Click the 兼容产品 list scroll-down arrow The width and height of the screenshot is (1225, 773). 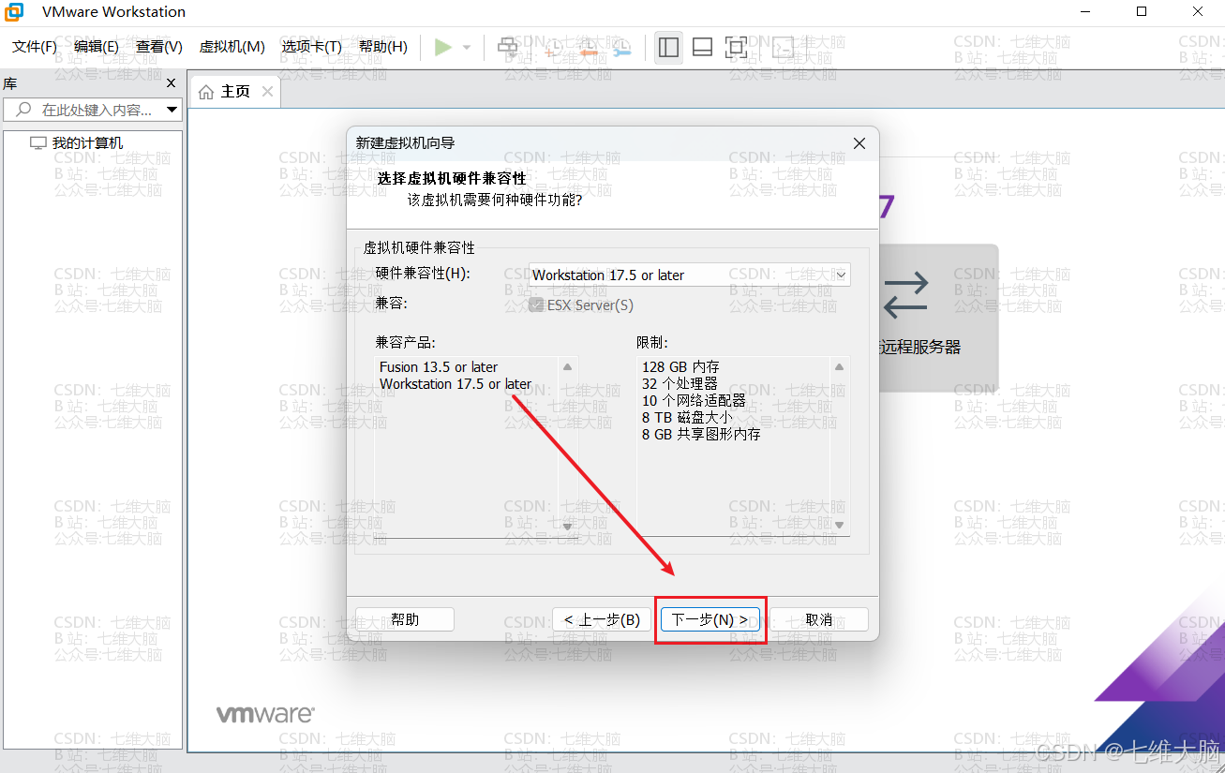pyautogui.click(x=567, y=526)
